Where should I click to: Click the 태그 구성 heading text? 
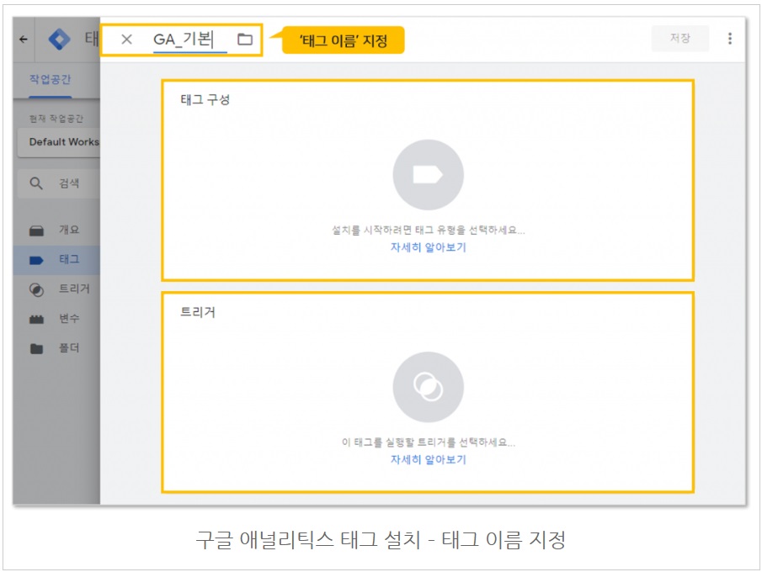click(205, 99)
